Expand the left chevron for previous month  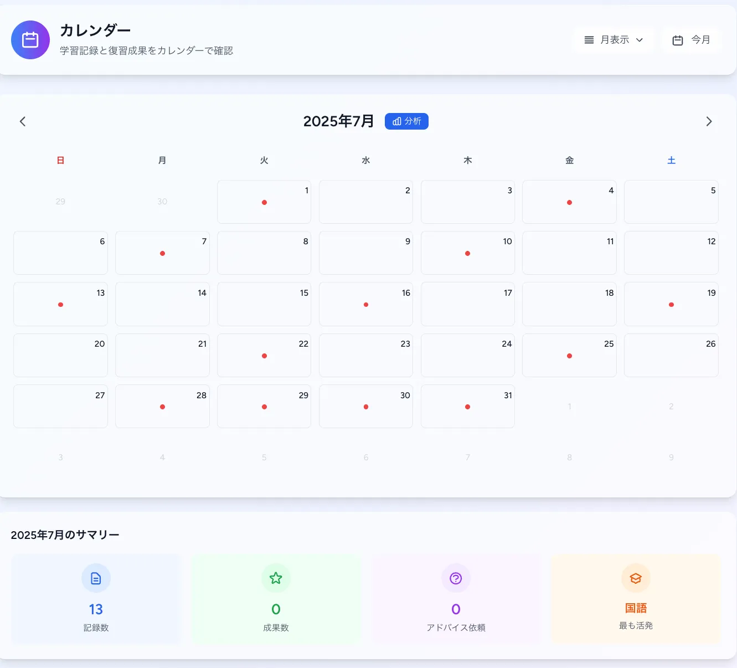(x=22, y=121)
